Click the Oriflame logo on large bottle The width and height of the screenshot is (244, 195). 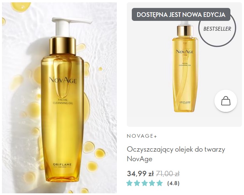click(x=62, y=165)
